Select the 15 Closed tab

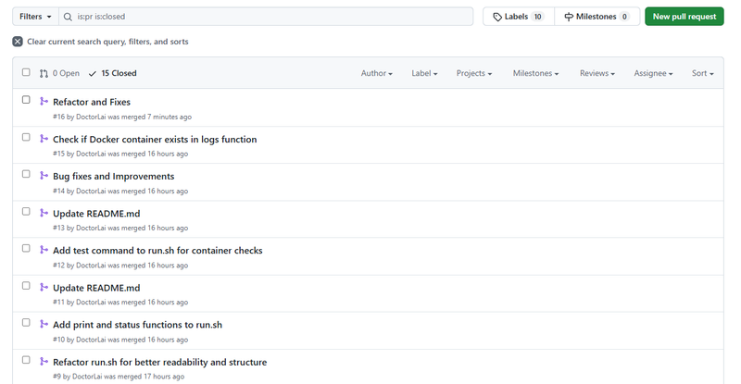pos(112,73)
